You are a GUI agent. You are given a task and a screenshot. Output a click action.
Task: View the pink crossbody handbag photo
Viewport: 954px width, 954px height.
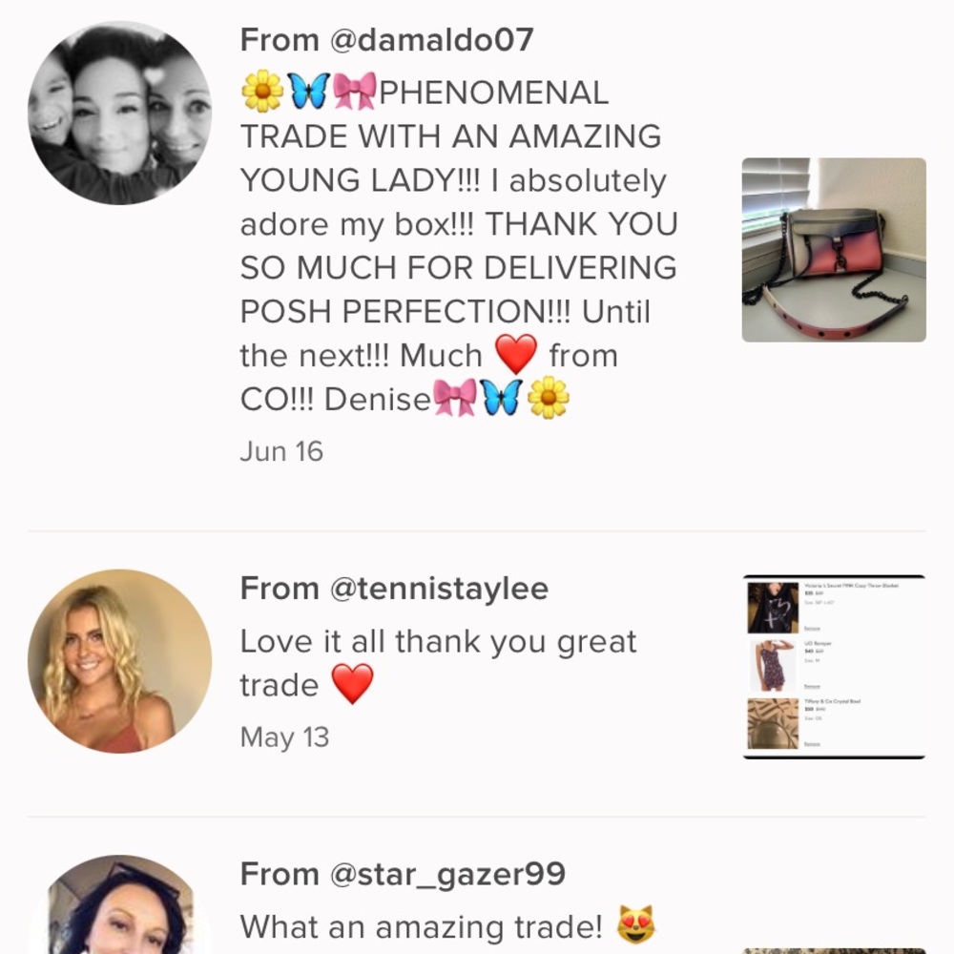pyautogui.click(x=834, y=250)
